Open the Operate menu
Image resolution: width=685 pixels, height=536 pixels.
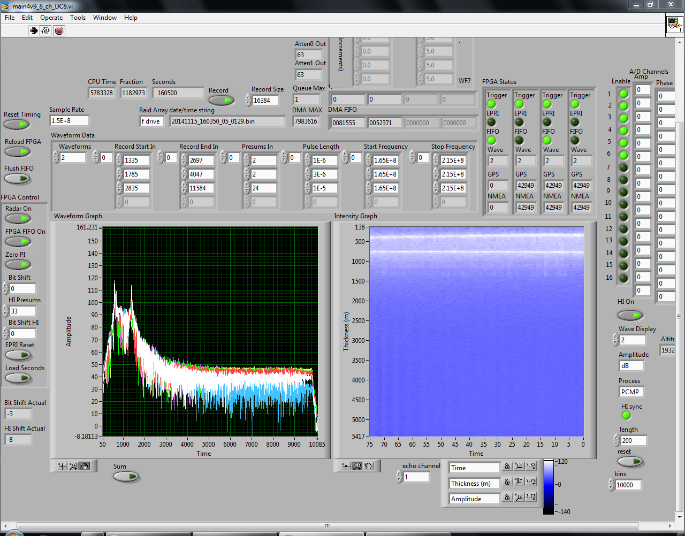coord(51,18)
